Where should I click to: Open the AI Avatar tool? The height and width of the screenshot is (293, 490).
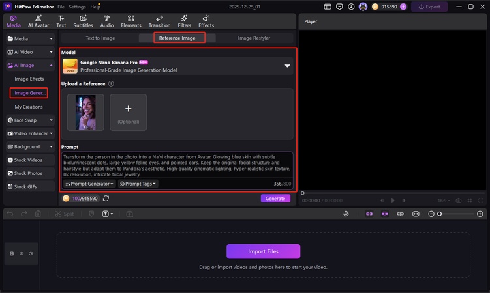click(38, 21)
